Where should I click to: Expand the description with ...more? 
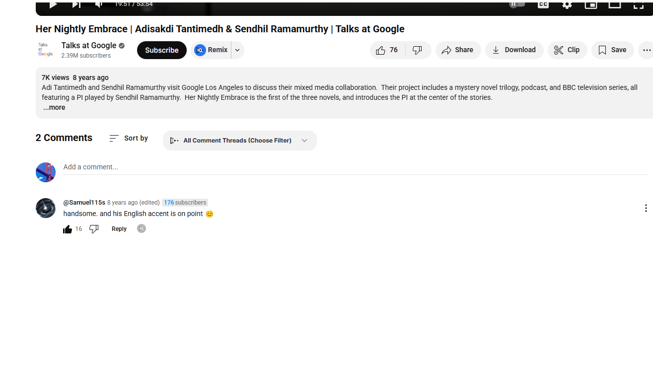54,108
